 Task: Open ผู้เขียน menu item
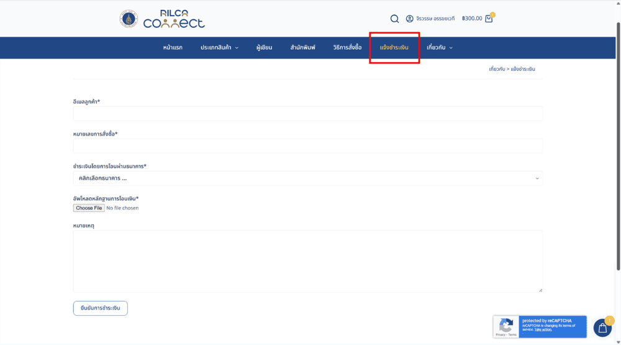click(264, 48)
